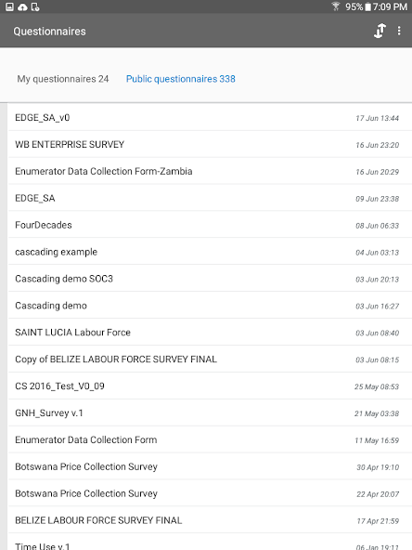Open SAINT LUCIA Labour Force questionnaire
Viewport: 412px width, 550px height.
(211, 333)
